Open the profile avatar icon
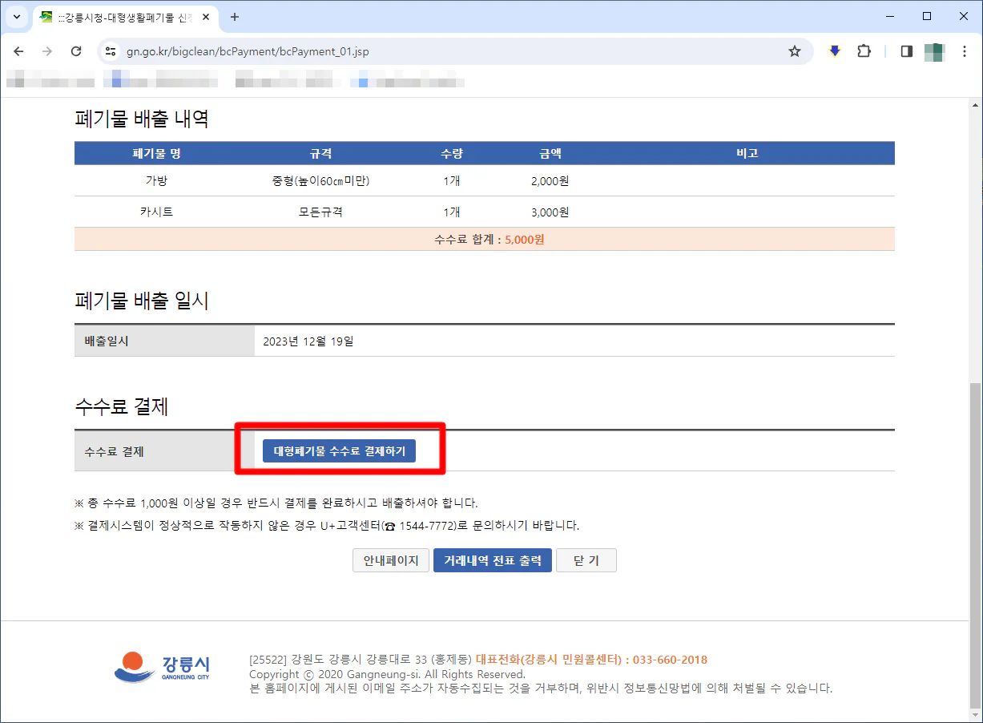The width and height of the screenshot is (983, 723). (x=934, y=51)
